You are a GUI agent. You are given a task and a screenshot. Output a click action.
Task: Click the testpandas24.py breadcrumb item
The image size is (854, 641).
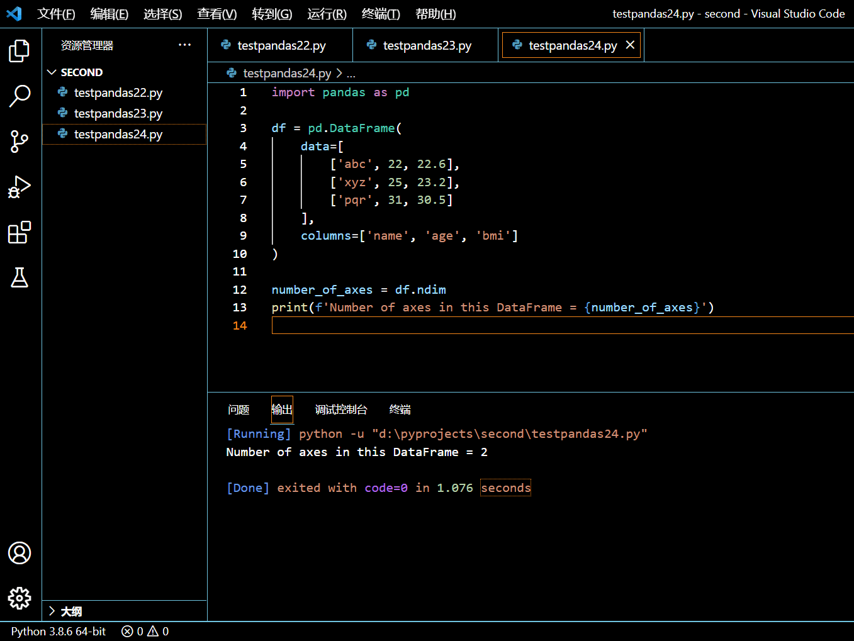[x=287, y=73]
